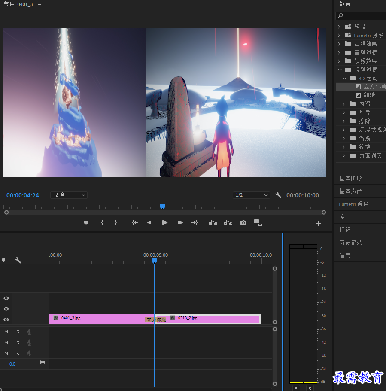Toggle bottom video track visibility eye

click(6, 319)
